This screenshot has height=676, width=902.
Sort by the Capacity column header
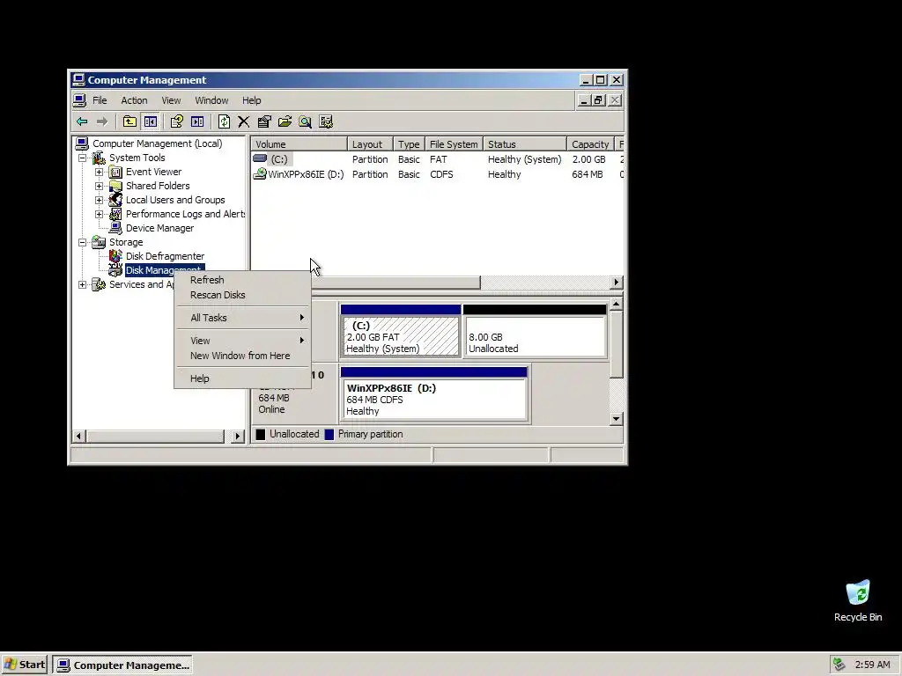(590, 143)
